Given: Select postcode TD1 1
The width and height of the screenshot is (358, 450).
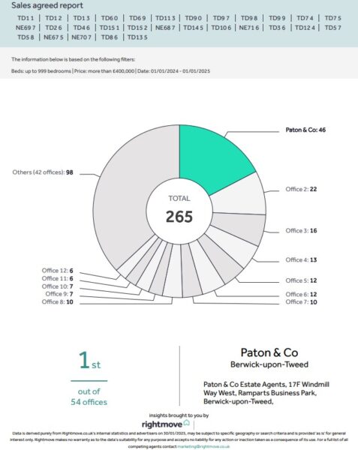Looking at the screenshot, I should point(26,18).
